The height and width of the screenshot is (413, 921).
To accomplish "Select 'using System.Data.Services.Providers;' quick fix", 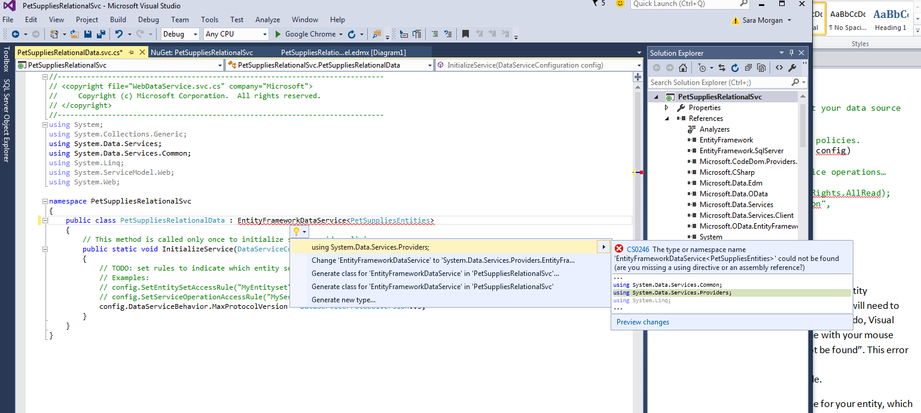I will [370, 247].
